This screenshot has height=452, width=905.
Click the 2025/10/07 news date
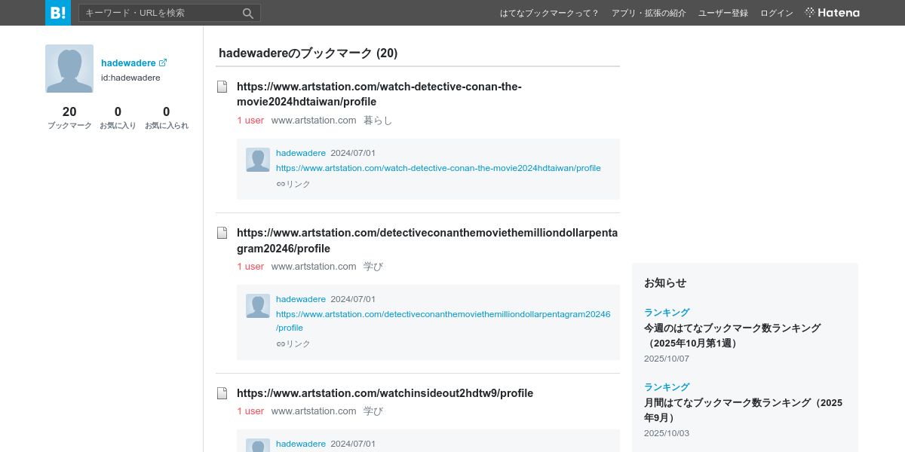[667, 359]
